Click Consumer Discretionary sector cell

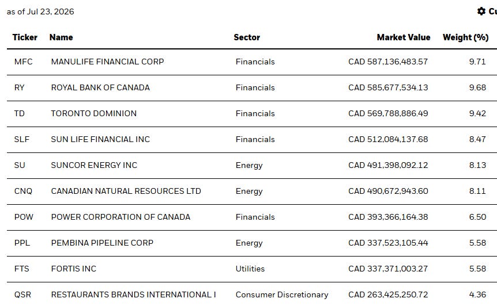pyautogui.click(x=282, y=295)
